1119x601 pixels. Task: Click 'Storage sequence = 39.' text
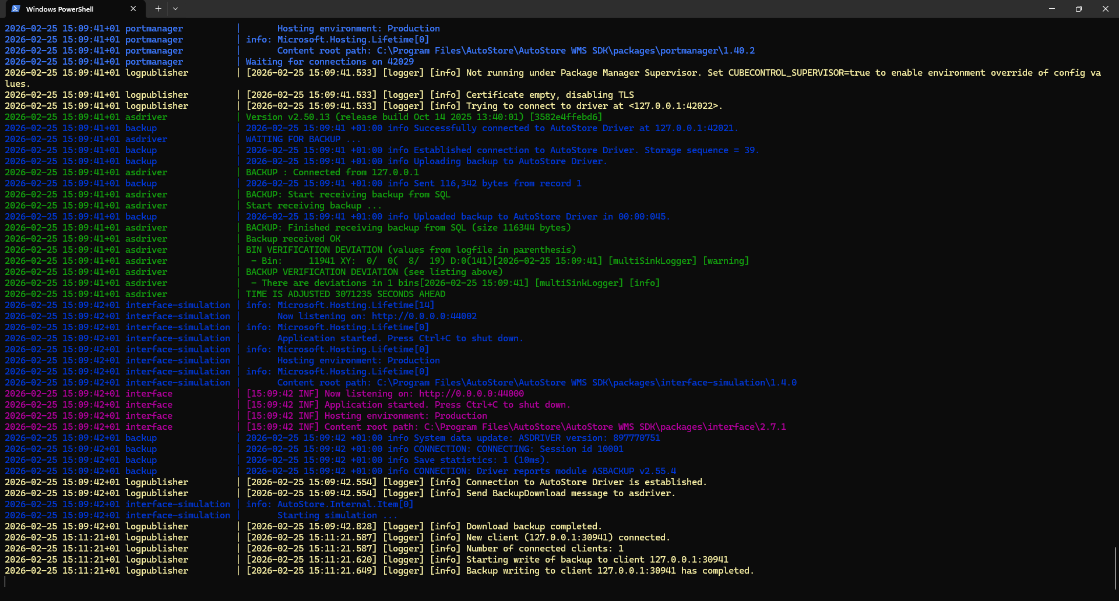(702, 150)
